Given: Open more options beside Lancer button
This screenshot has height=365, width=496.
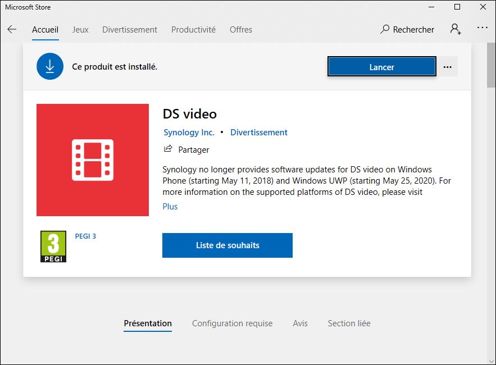Looking at the screenshot, I should 447,67.
